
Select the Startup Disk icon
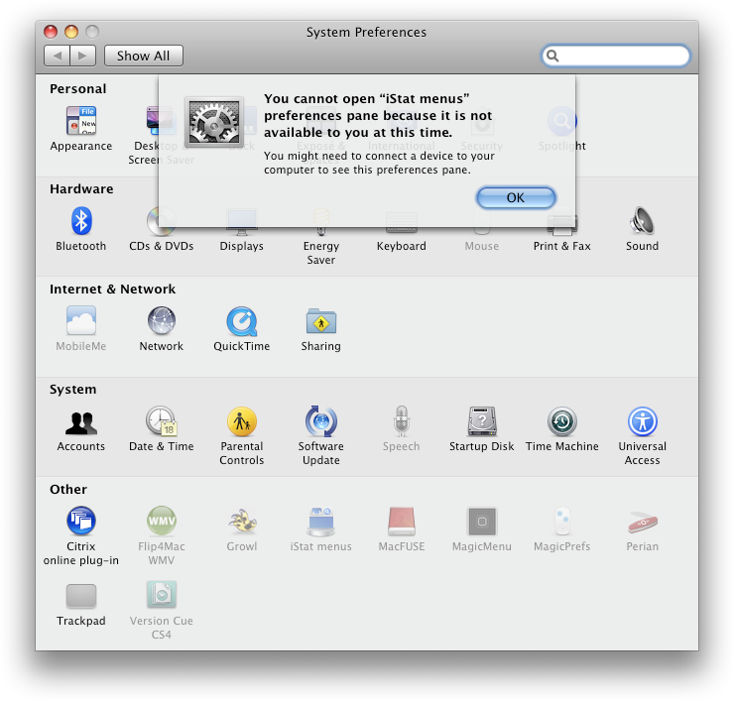click(482, 421)
